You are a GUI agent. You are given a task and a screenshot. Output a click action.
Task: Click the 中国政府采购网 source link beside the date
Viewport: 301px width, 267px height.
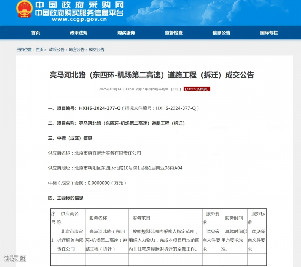point(157,89)
